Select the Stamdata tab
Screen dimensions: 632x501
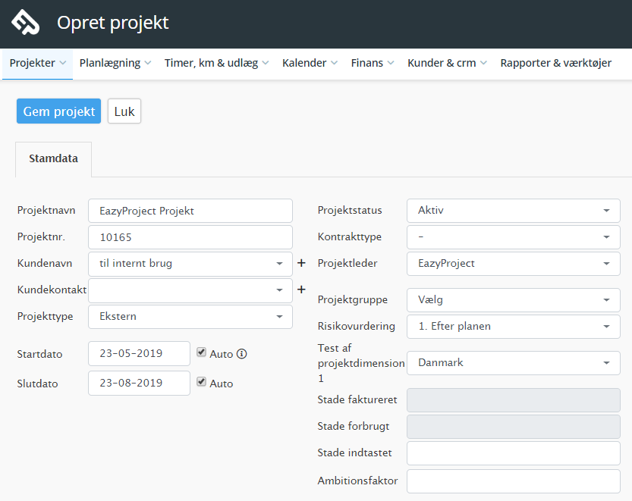point(54,159)
